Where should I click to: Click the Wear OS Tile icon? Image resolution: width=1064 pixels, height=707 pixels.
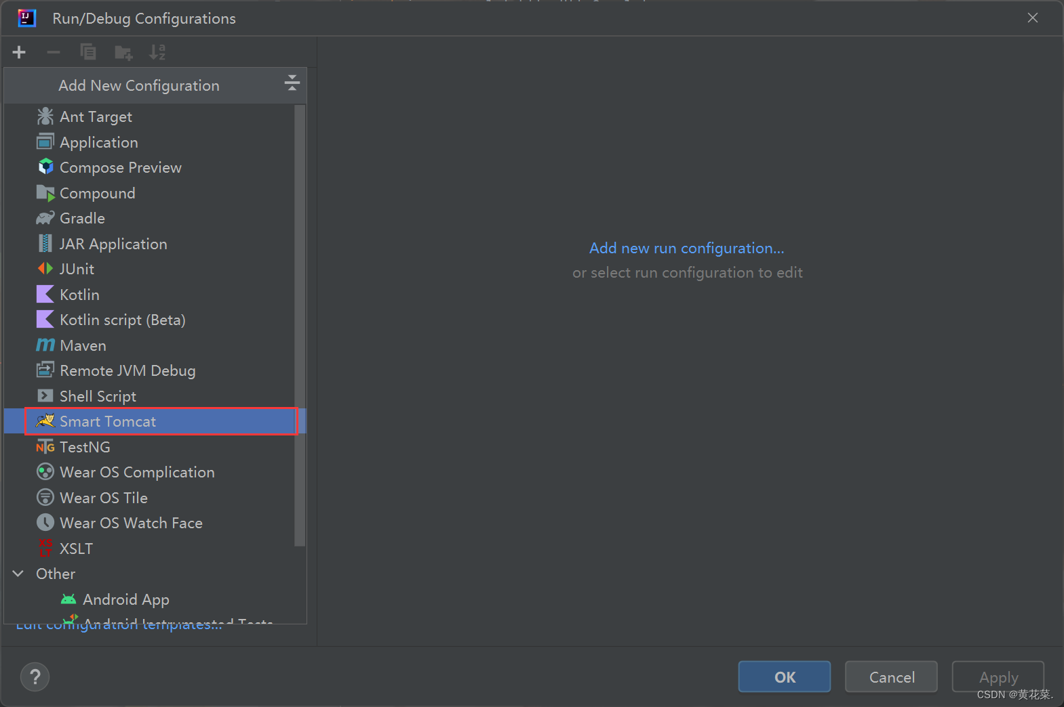[x=45, y=498]
